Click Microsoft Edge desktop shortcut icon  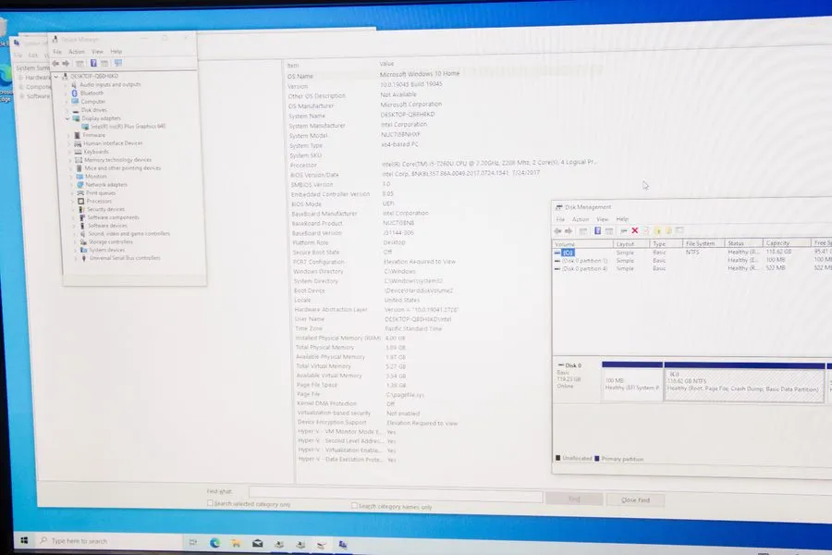click(6, 80)
